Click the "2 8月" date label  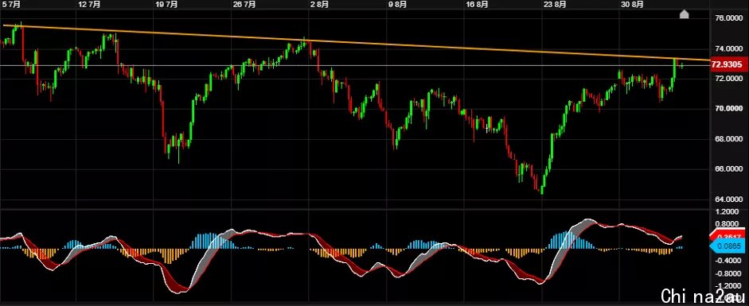tap(319, 4)
